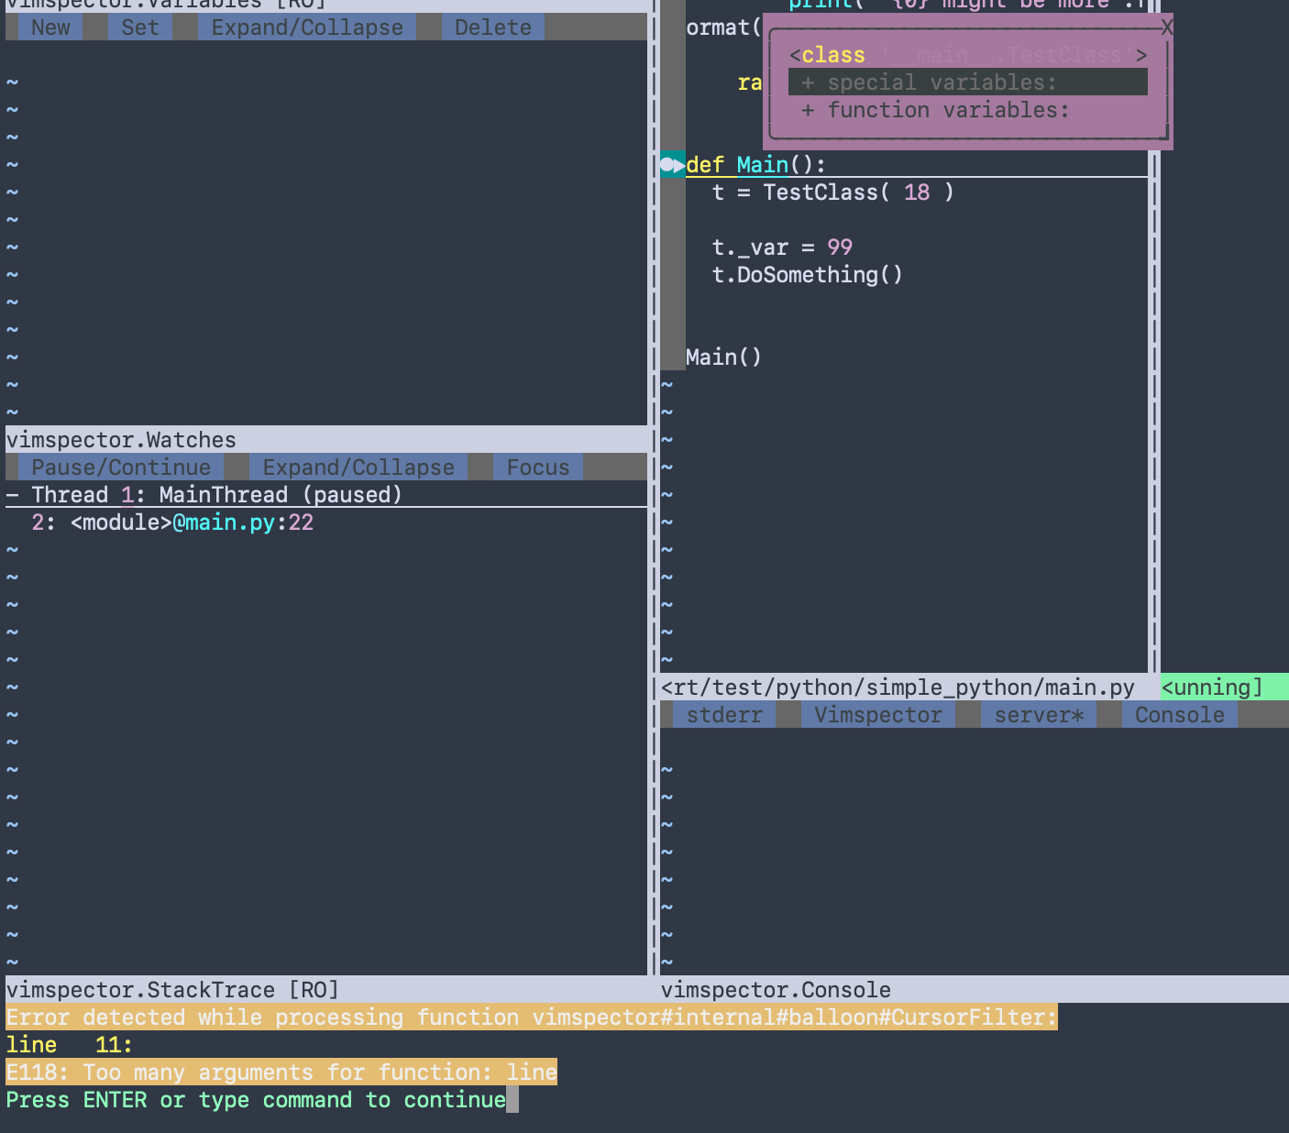Click the breakpoint circle beside def Main
Viewport: 1289px width, 1133px height.
click(x=668, y=165)
